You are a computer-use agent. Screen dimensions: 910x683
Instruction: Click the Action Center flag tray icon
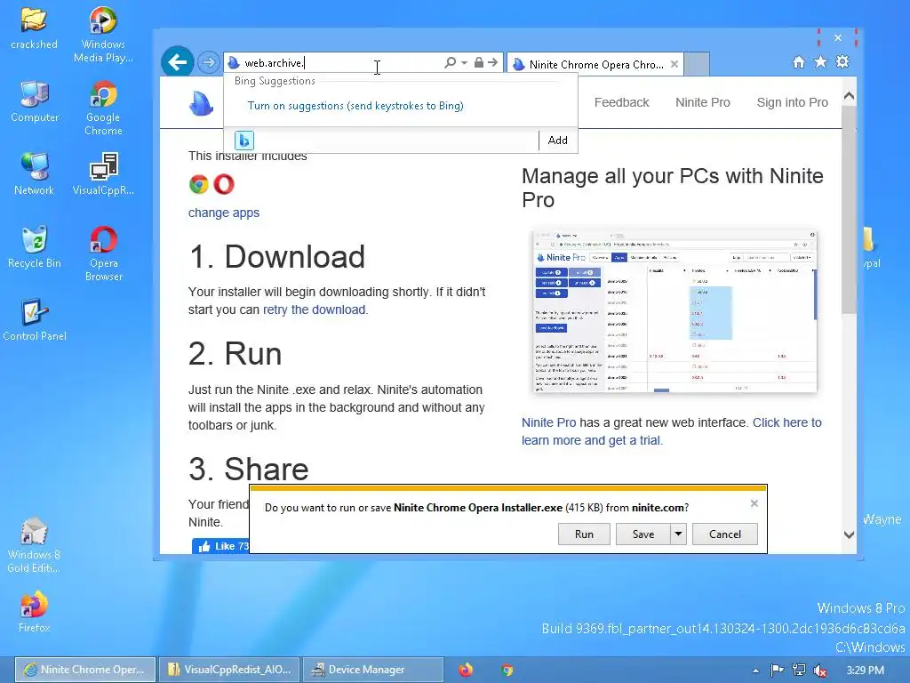coord(777,671)
